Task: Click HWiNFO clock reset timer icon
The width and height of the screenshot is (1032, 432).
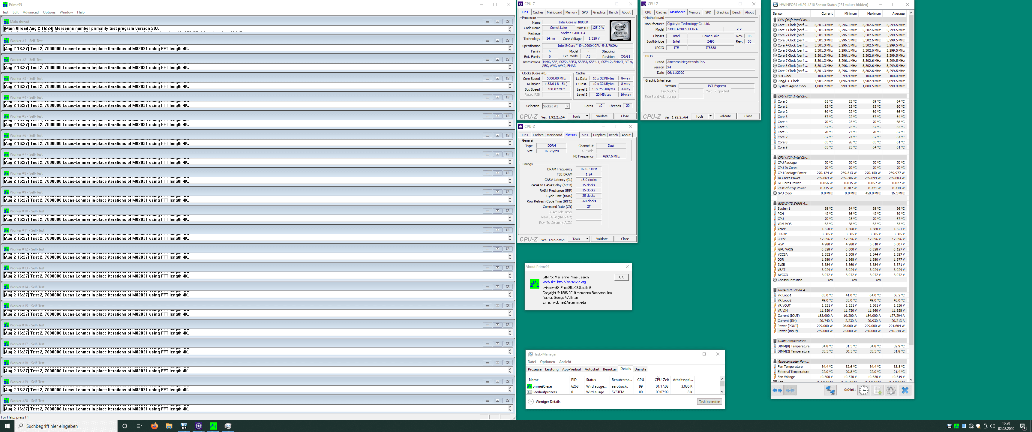Action: point(864,390)
